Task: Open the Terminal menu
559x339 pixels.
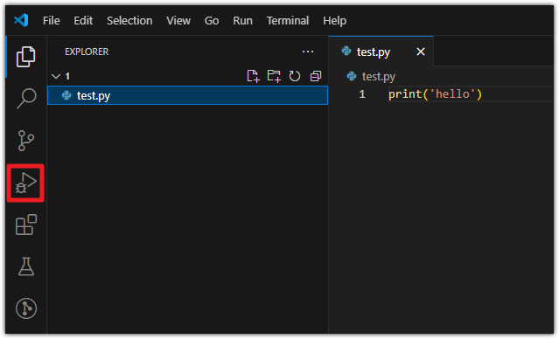Action: pos(288,21)
